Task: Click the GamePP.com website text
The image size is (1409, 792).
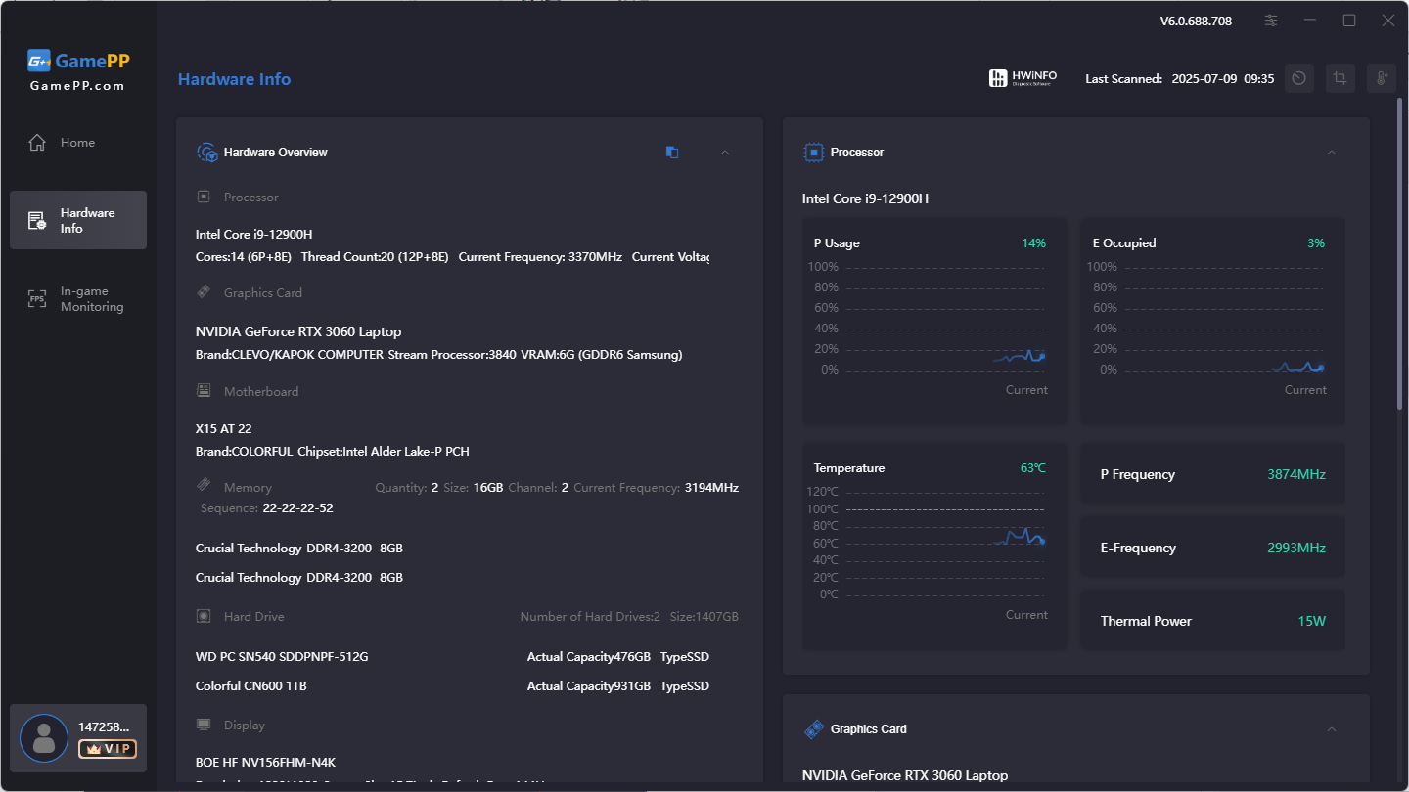Action: tap(77, 86)
